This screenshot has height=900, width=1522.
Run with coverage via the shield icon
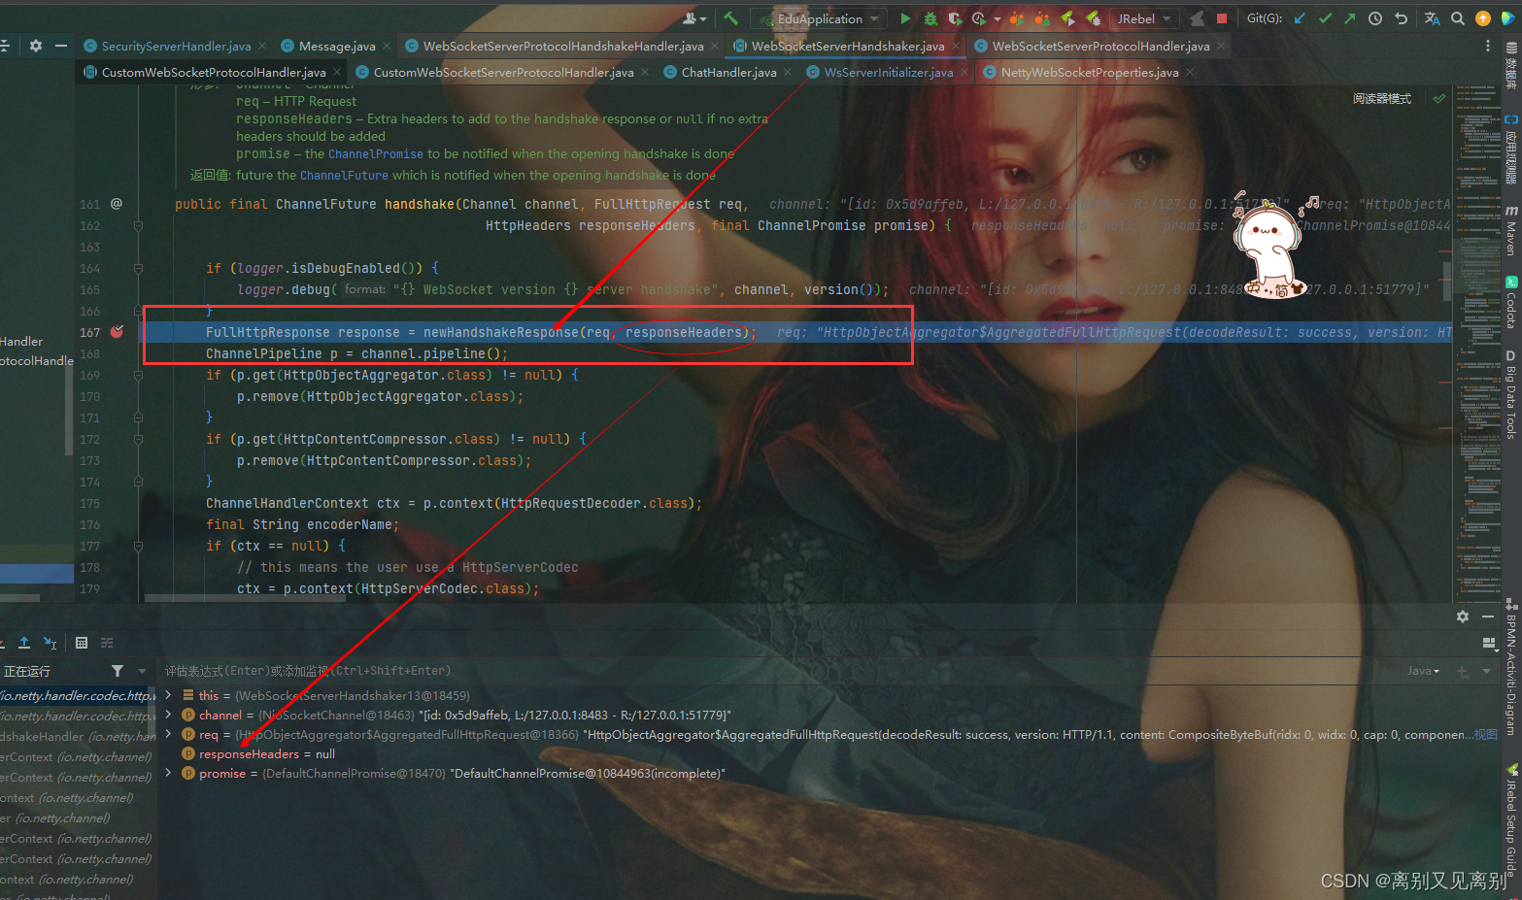[x=955, y=18]
